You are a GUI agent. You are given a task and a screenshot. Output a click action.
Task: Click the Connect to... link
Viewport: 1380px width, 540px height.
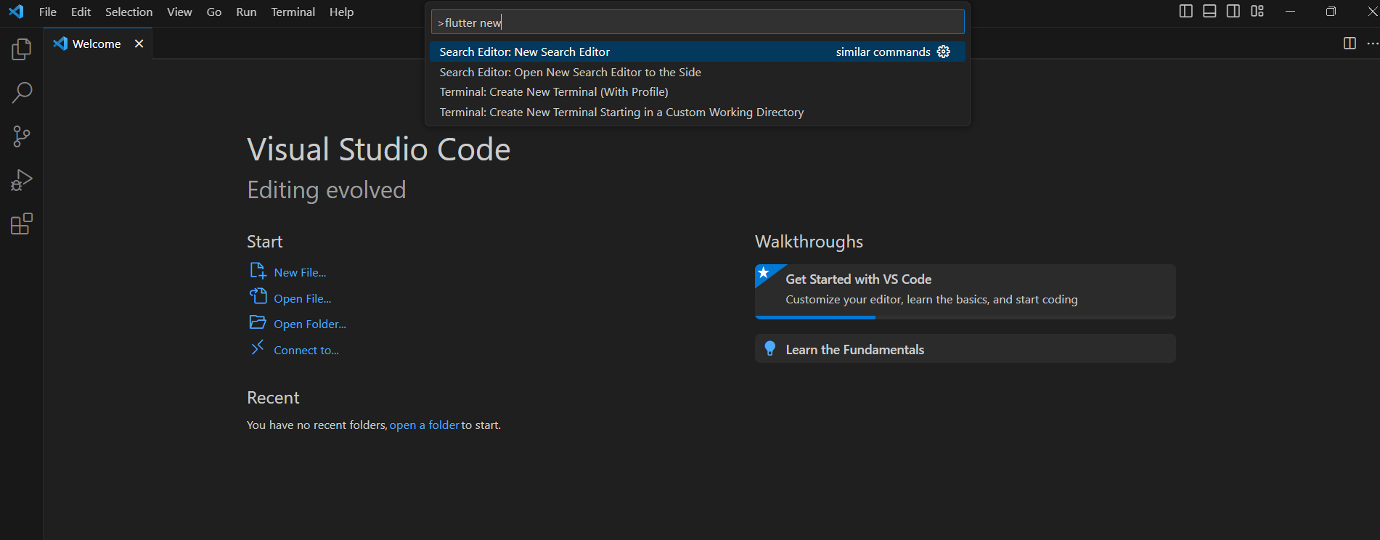(x=306, y=350)
